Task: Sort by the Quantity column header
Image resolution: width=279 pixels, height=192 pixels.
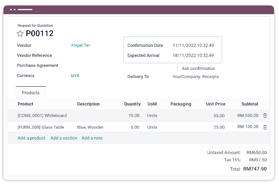Action: click(x=132, y=104)
